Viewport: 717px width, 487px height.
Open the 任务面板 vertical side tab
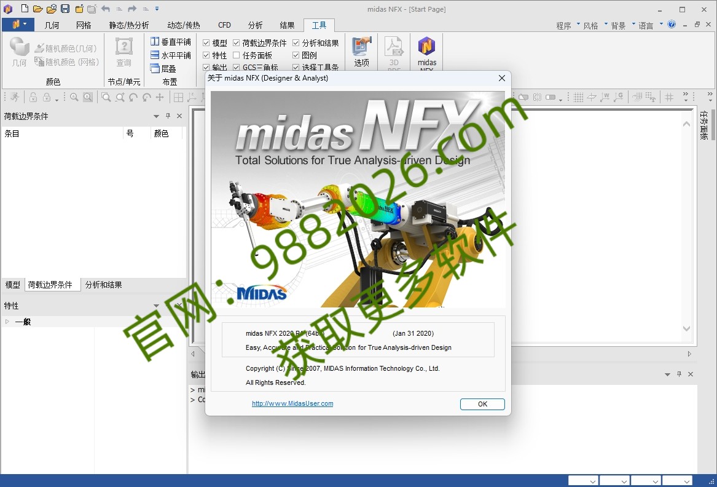[x=704, y=125]
